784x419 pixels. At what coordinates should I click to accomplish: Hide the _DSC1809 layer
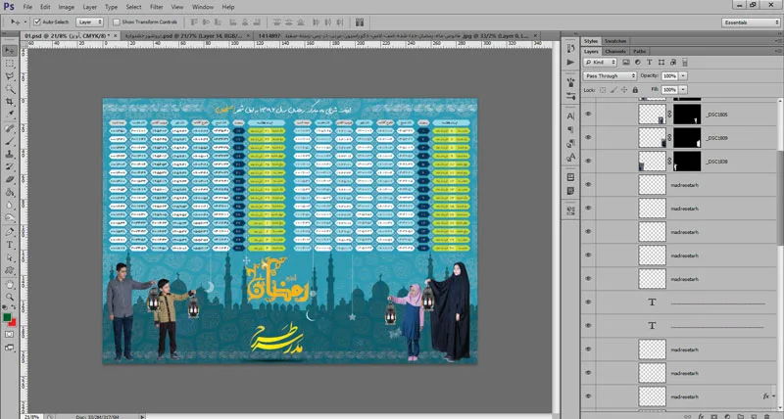pos(588,138)
